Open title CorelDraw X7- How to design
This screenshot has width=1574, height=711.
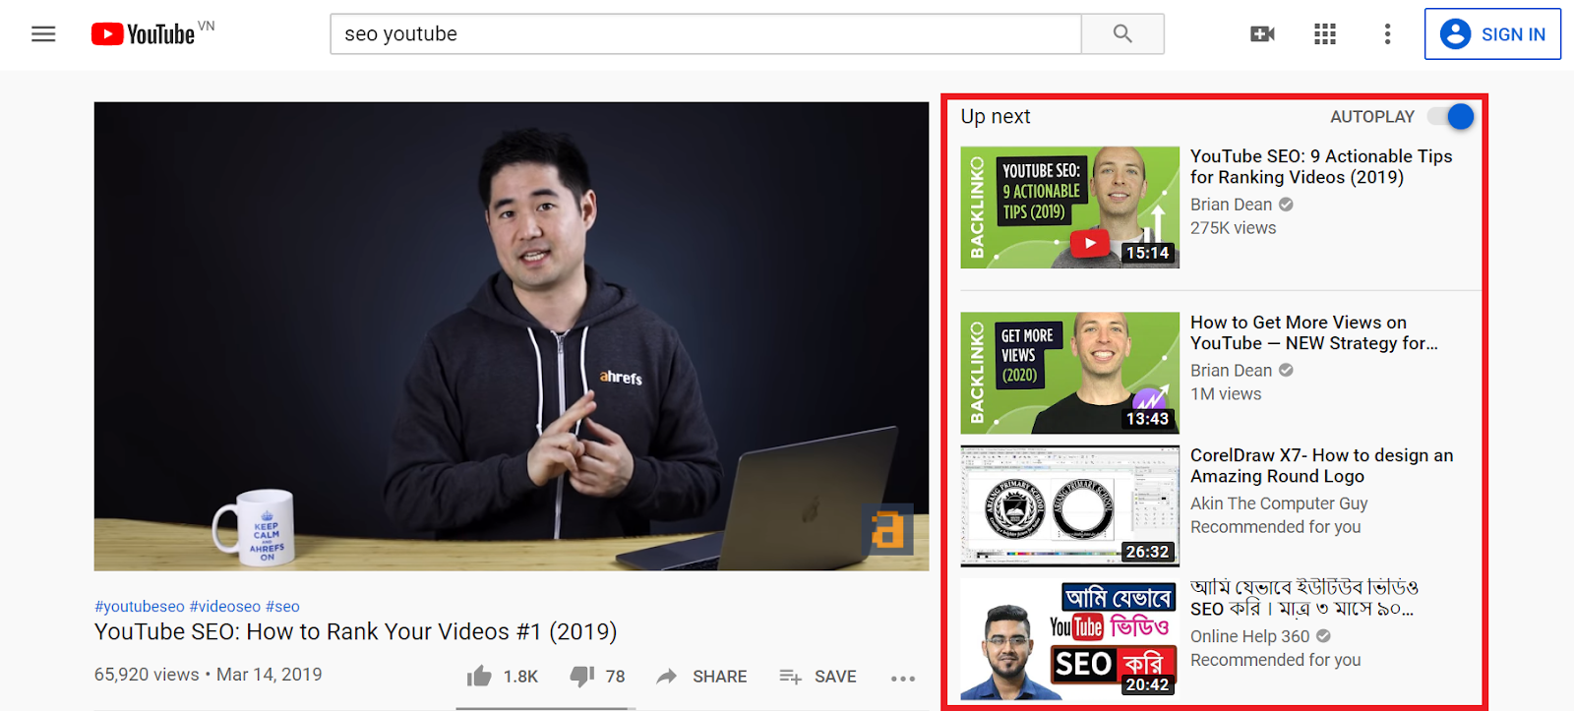[x=1321, y=466]
